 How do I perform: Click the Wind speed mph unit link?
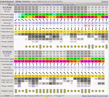tap(12, 14)
